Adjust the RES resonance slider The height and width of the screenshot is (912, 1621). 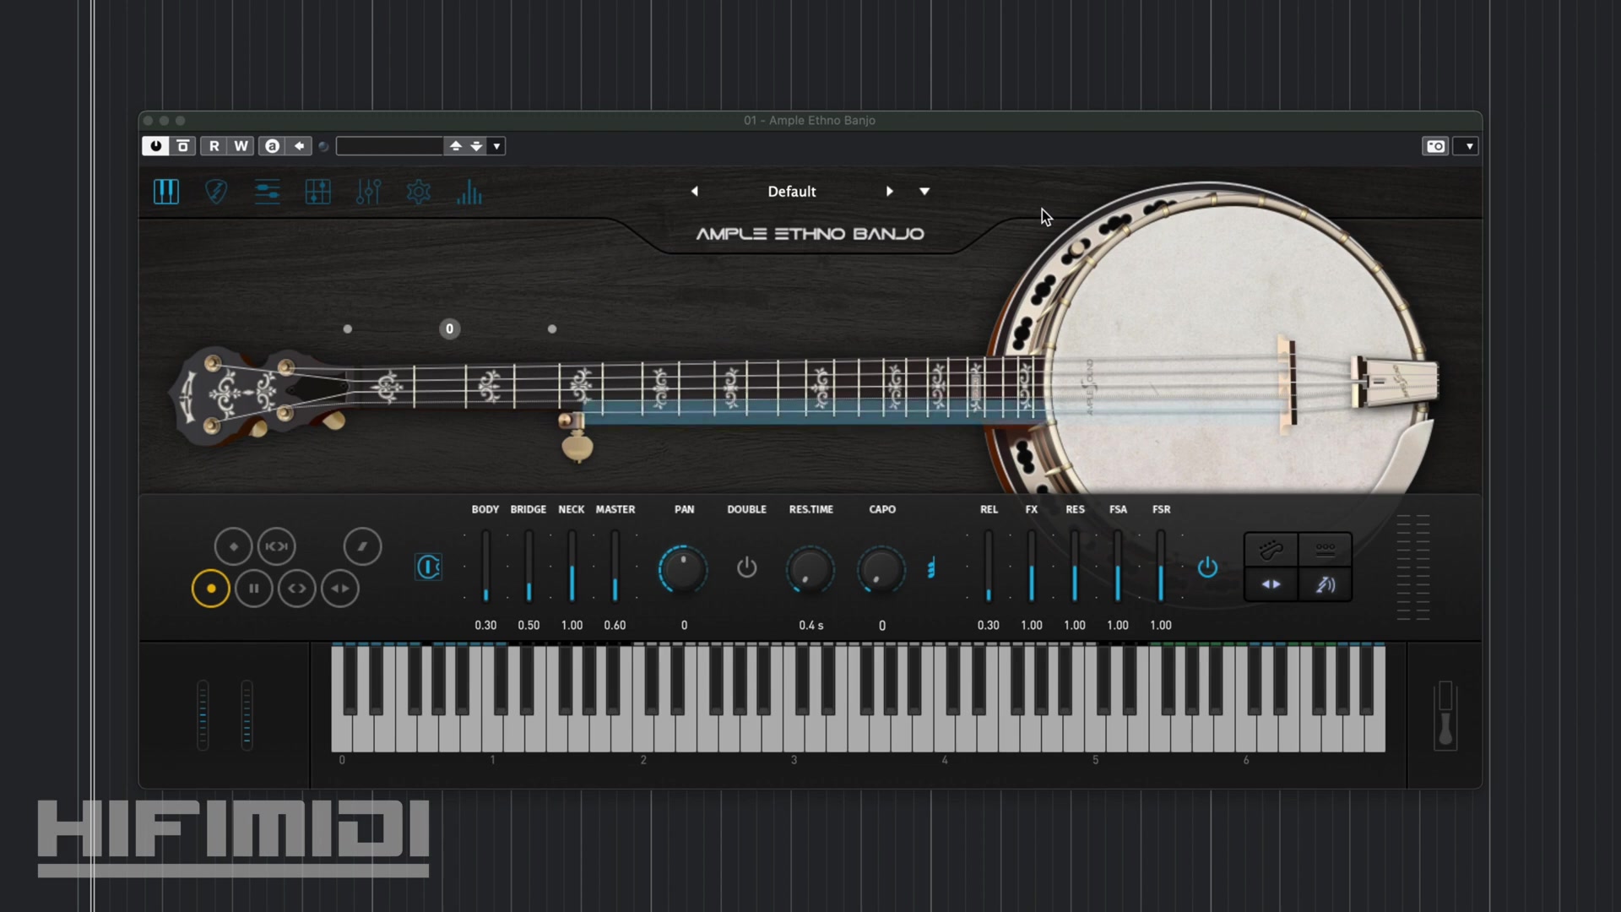[x=1075, y=566]
